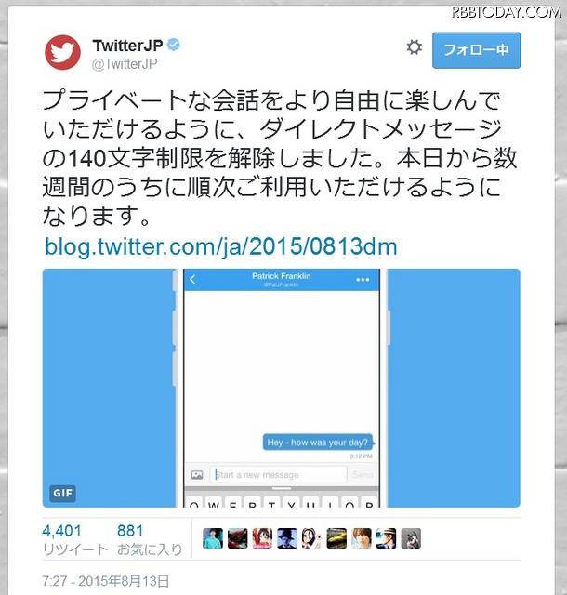
Task: Click the first retweeter avatar with teal shirt
Action: (x=213, y=538)
